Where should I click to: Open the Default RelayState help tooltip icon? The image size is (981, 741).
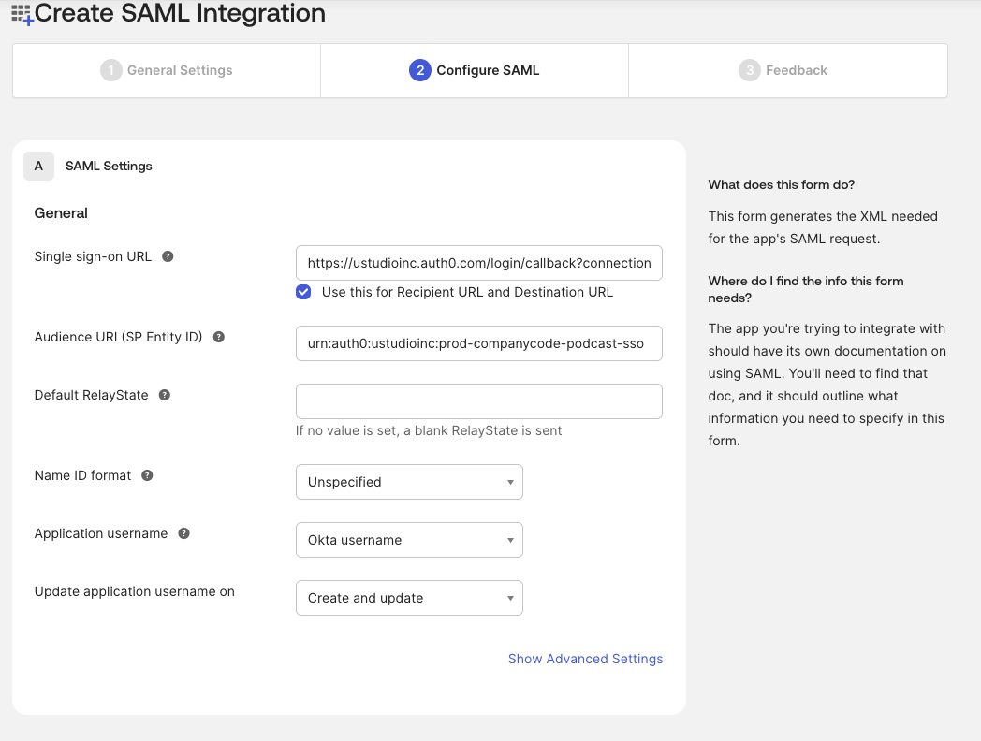click(165, 395)
